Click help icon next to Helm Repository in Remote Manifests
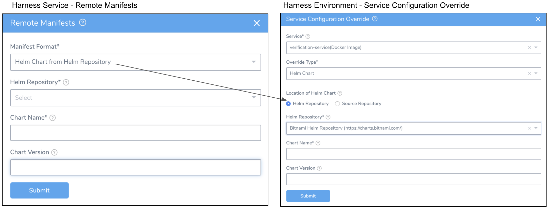551x214 pixels. (x=66, y=82)
